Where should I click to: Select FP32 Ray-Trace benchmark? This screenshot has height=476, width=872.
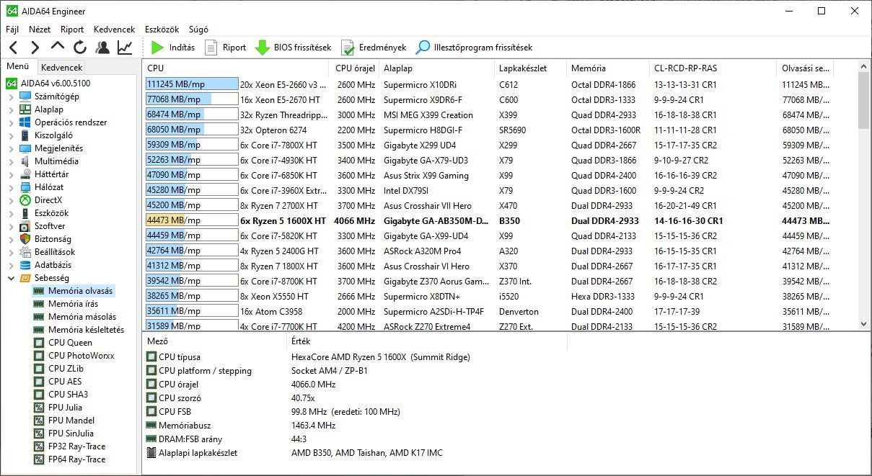pos(76,446)
